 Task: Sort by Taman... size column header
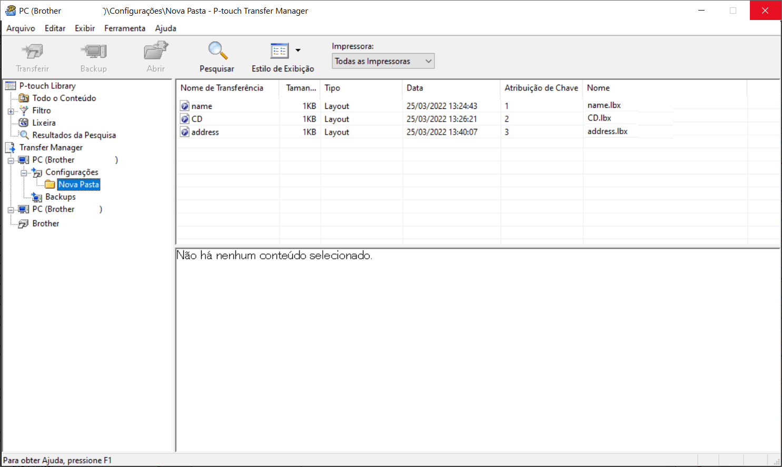point(300,88)
